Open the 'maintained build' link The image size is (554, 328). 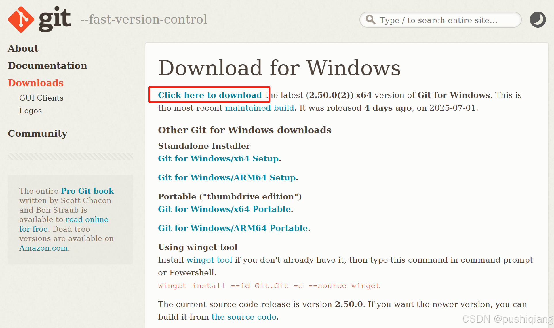click(x=259, y=108)
